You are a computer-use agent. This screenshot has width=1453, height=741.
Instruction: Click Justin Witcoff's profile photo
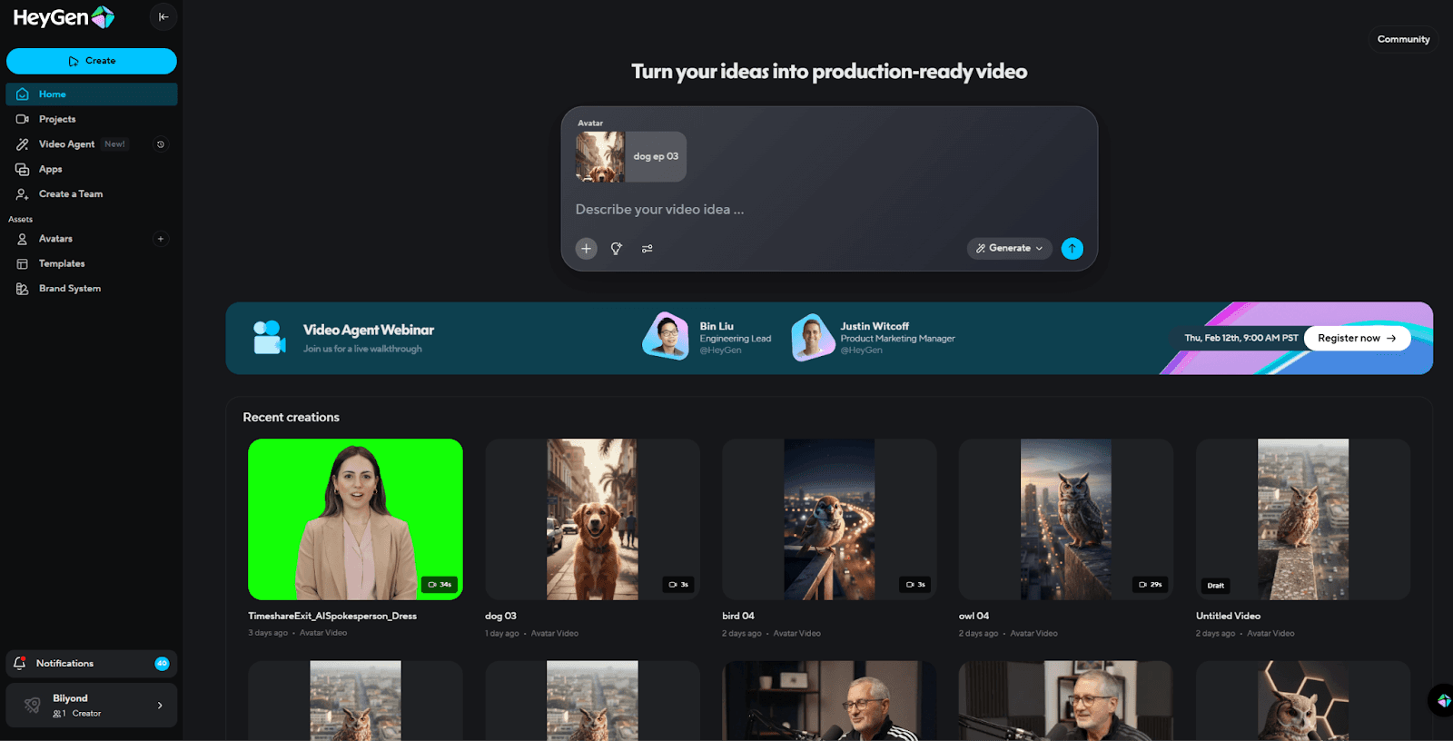click(813, 337)
